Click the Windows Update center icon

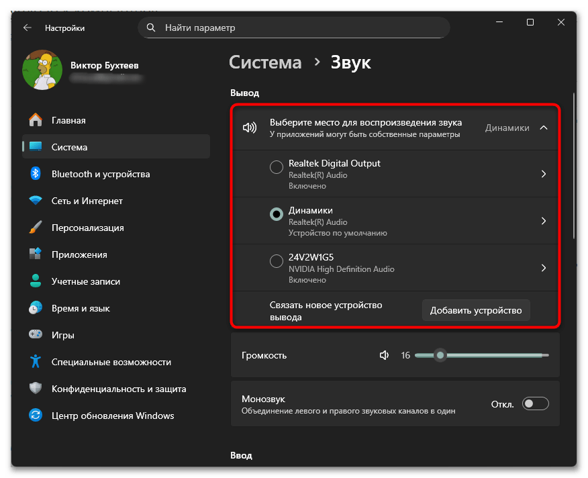(x=36, y=416)
